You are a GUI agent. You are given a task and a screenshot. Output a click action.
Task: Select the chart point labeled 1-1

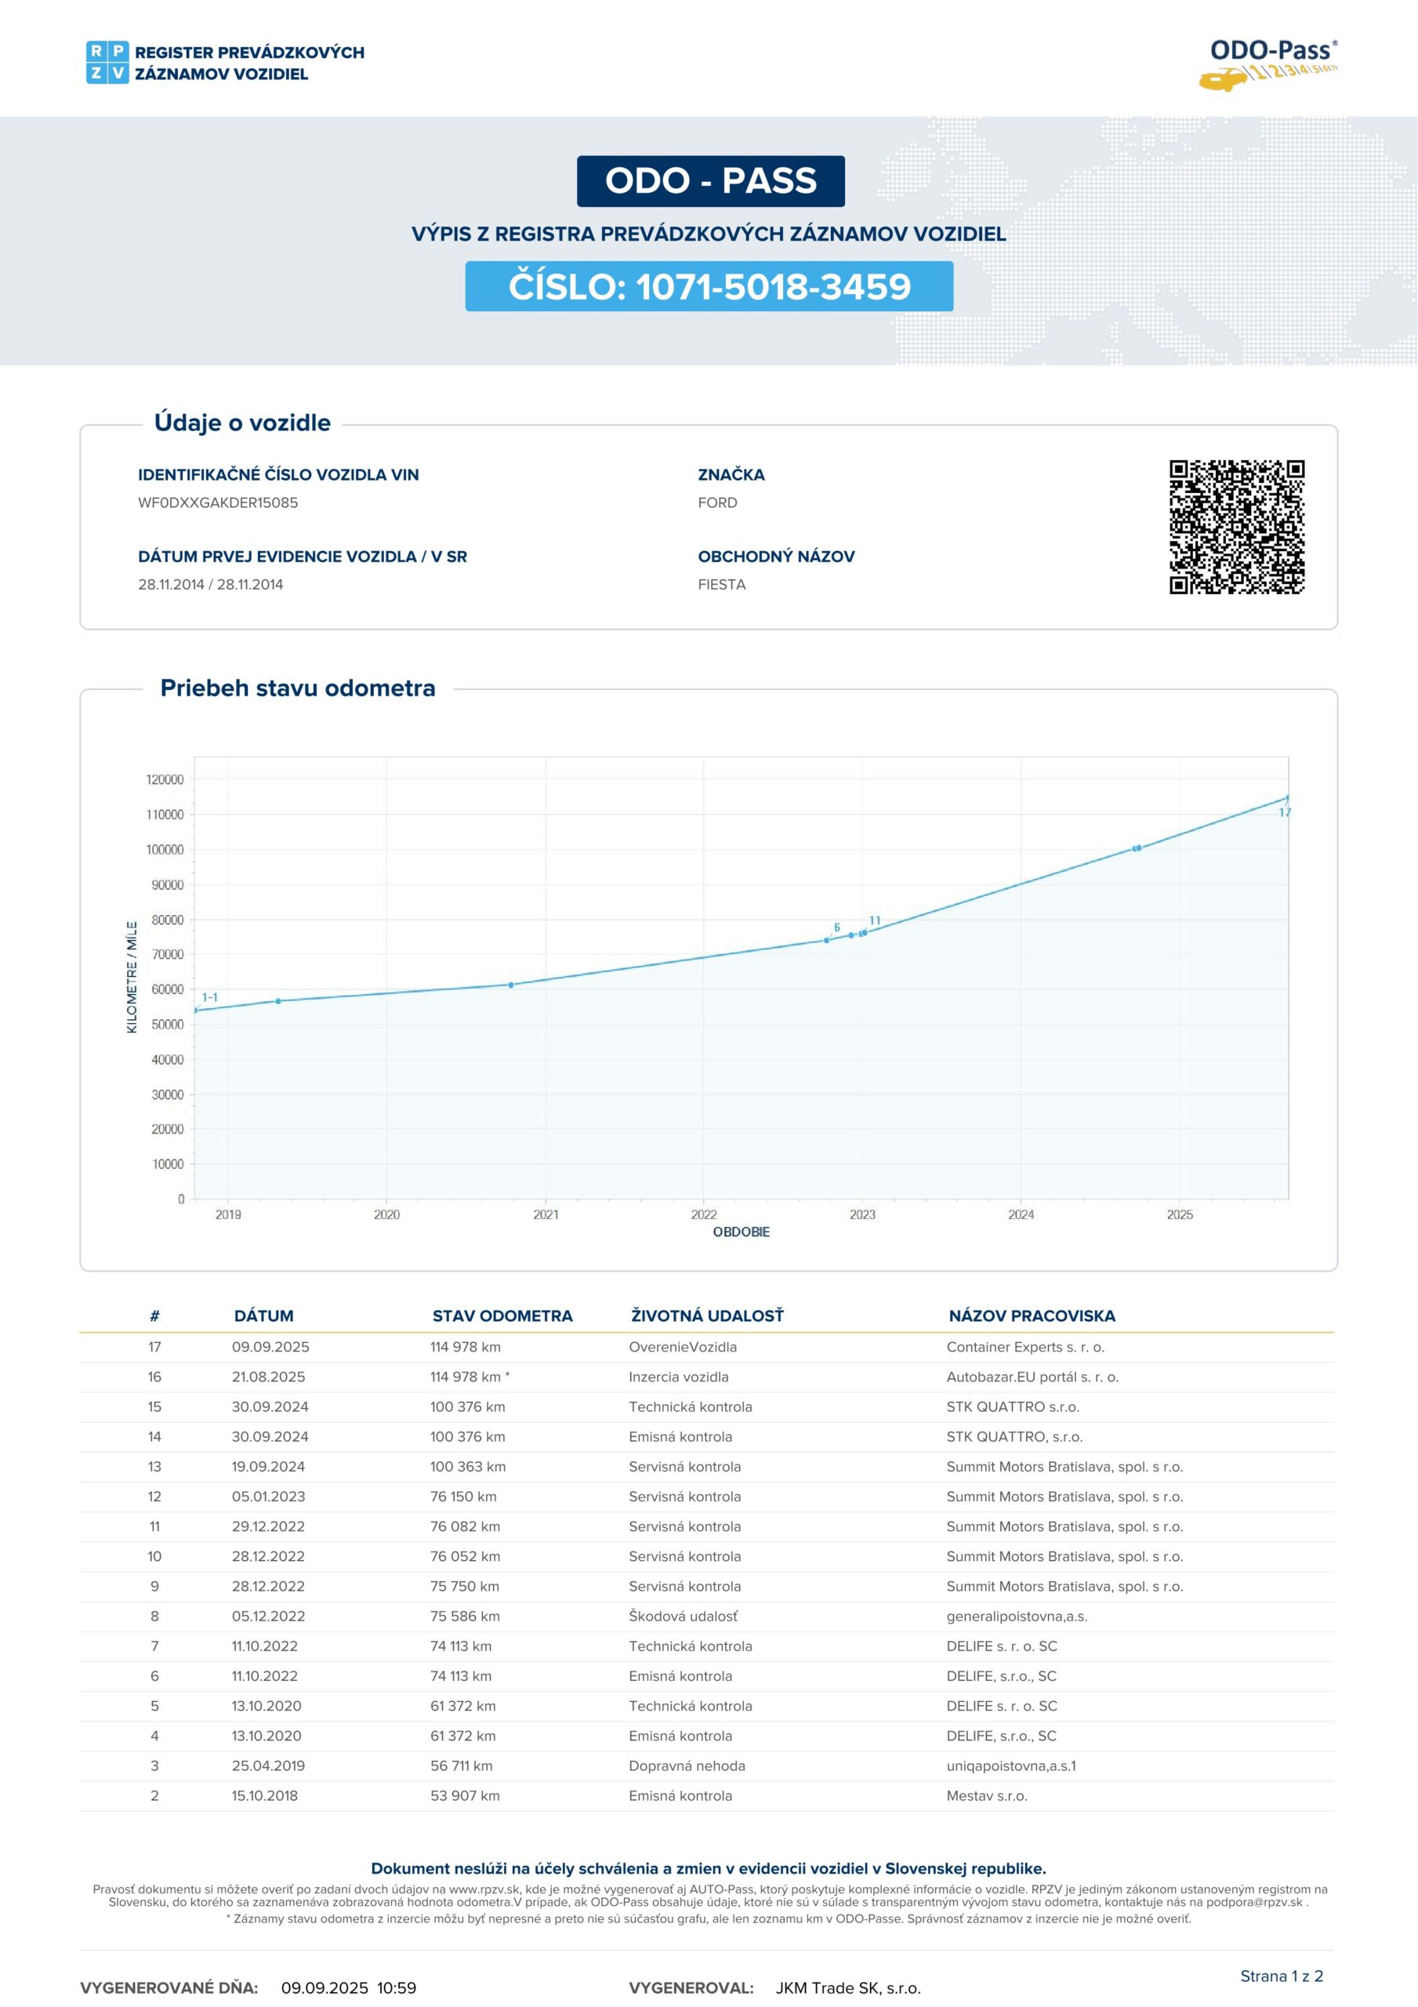(195, 1010)
